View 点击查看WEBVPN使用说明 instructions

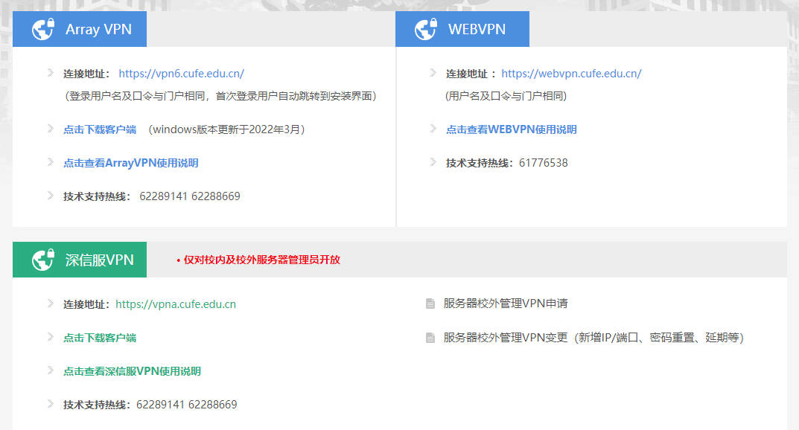pos(511,129)
